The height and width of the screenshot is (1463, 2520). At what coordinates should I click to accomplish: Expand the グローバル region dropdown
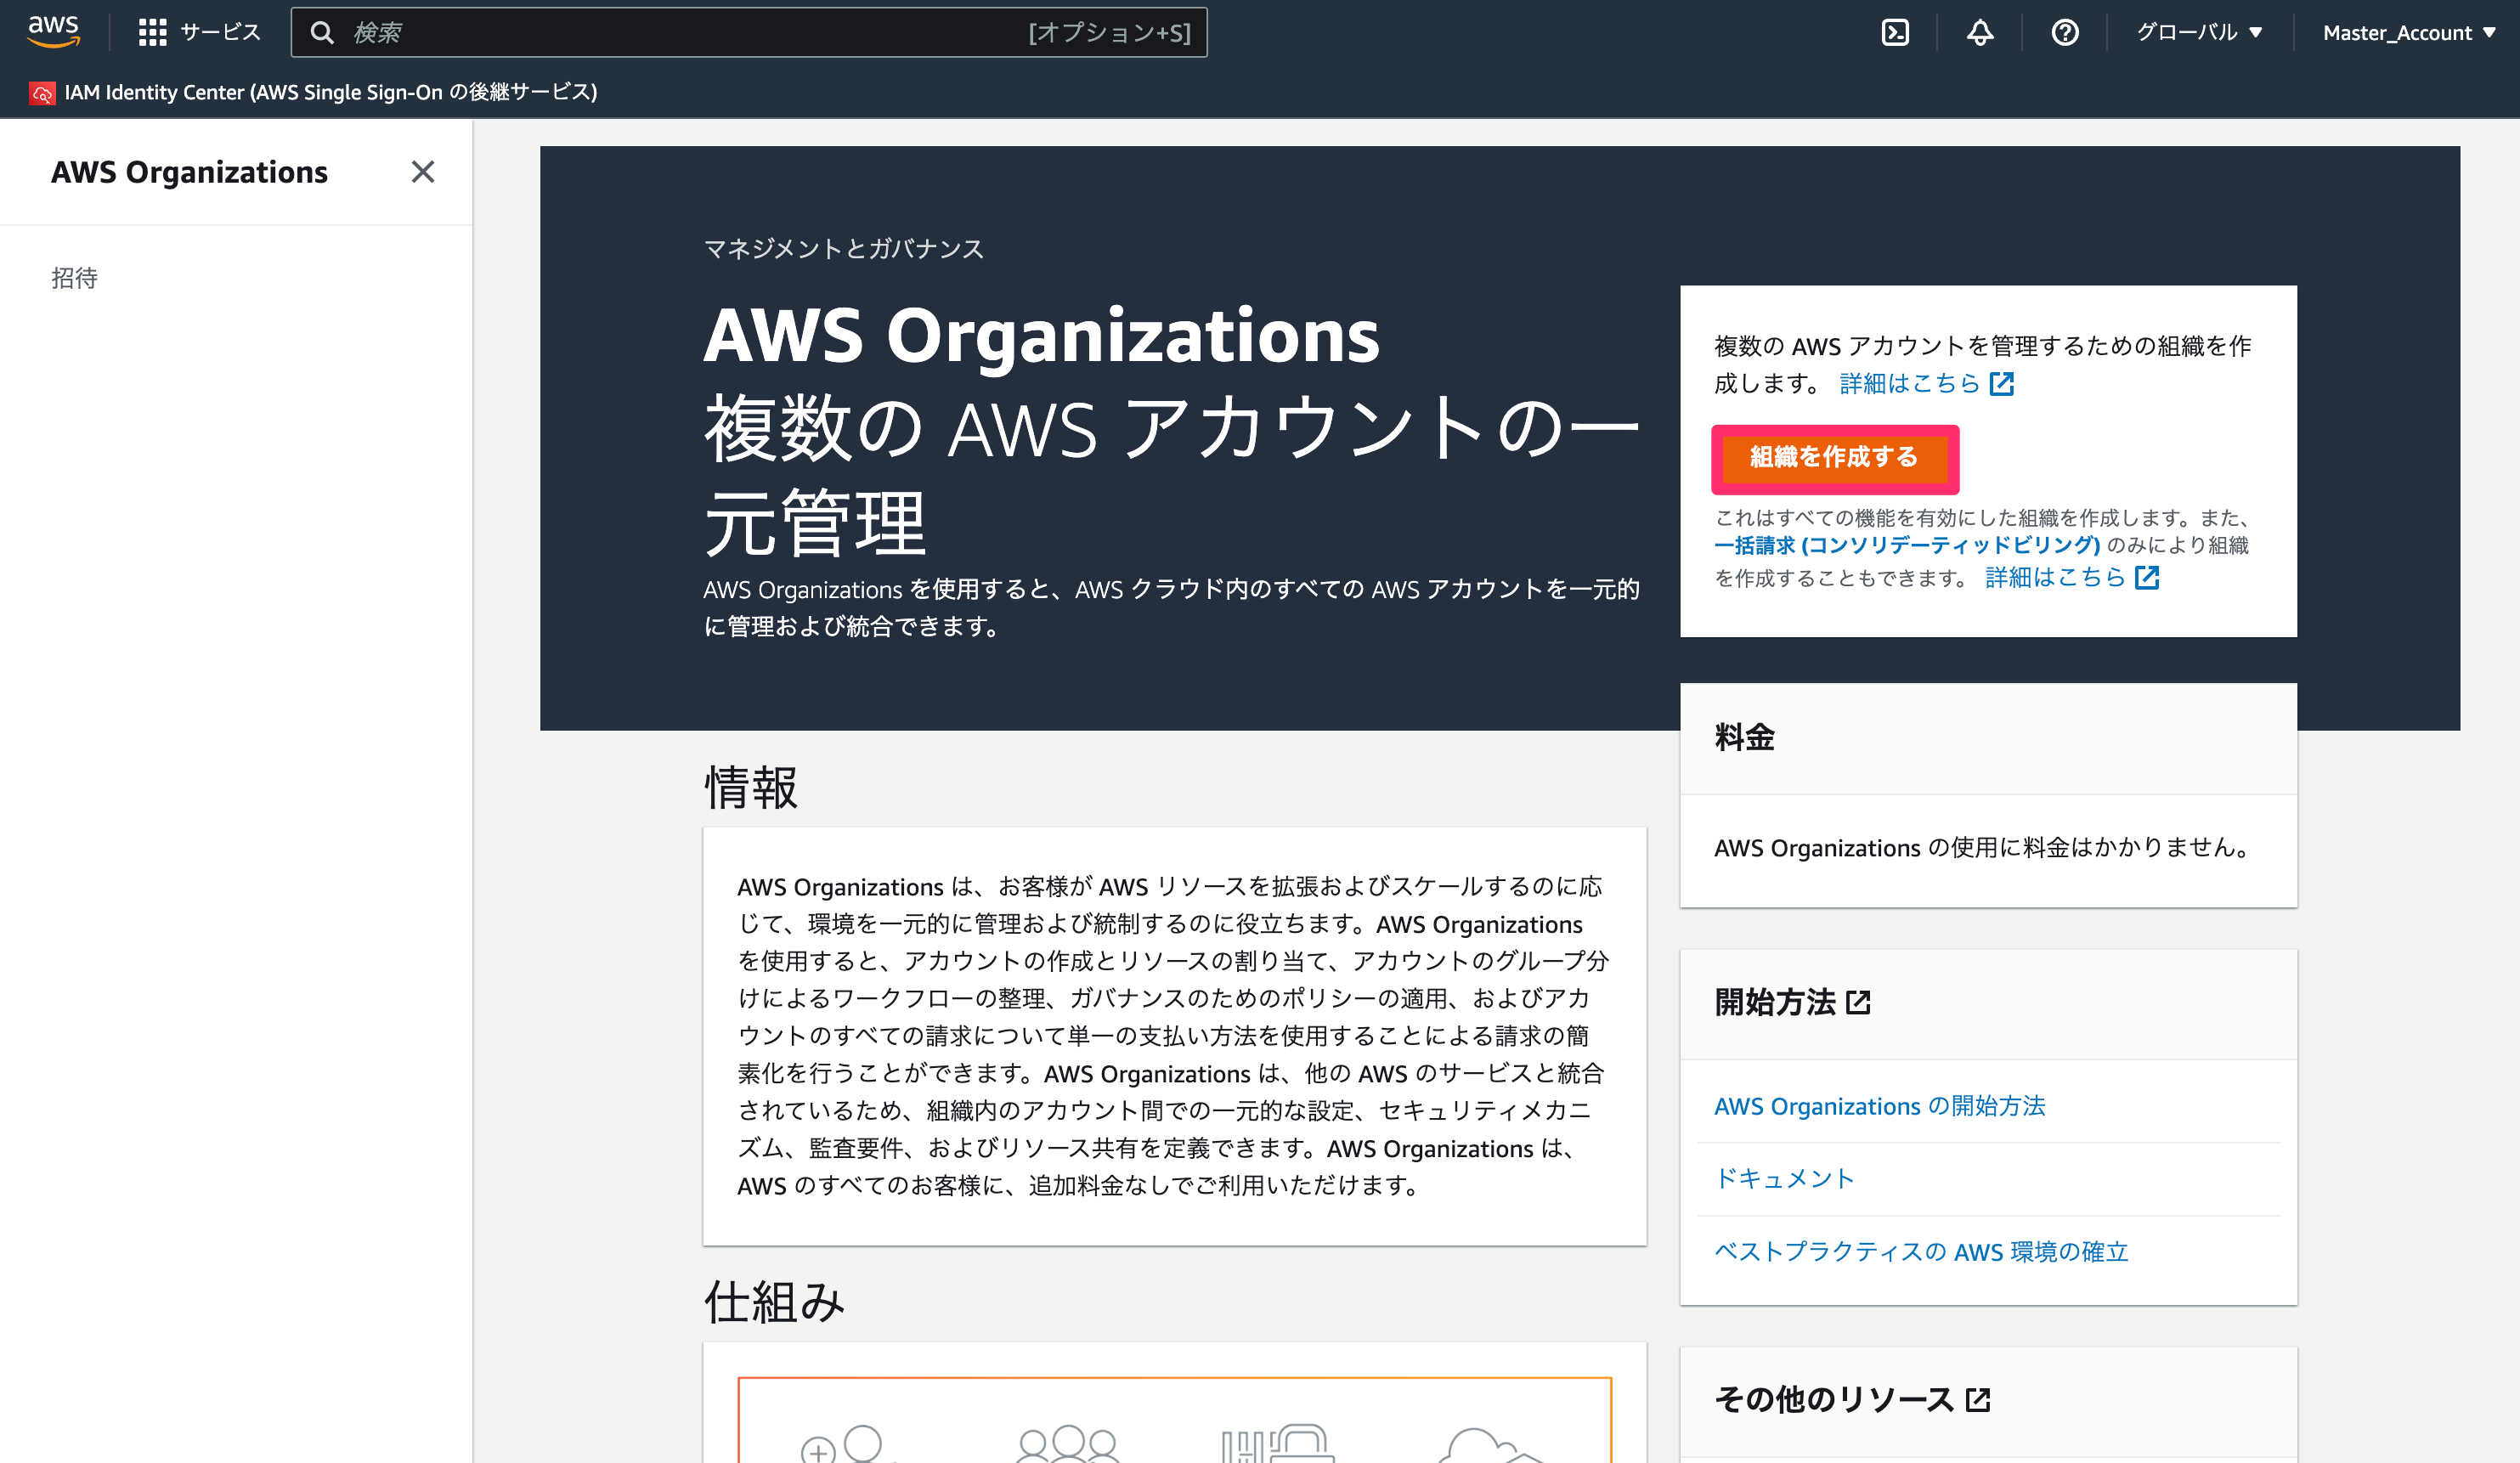(2199, 33)
